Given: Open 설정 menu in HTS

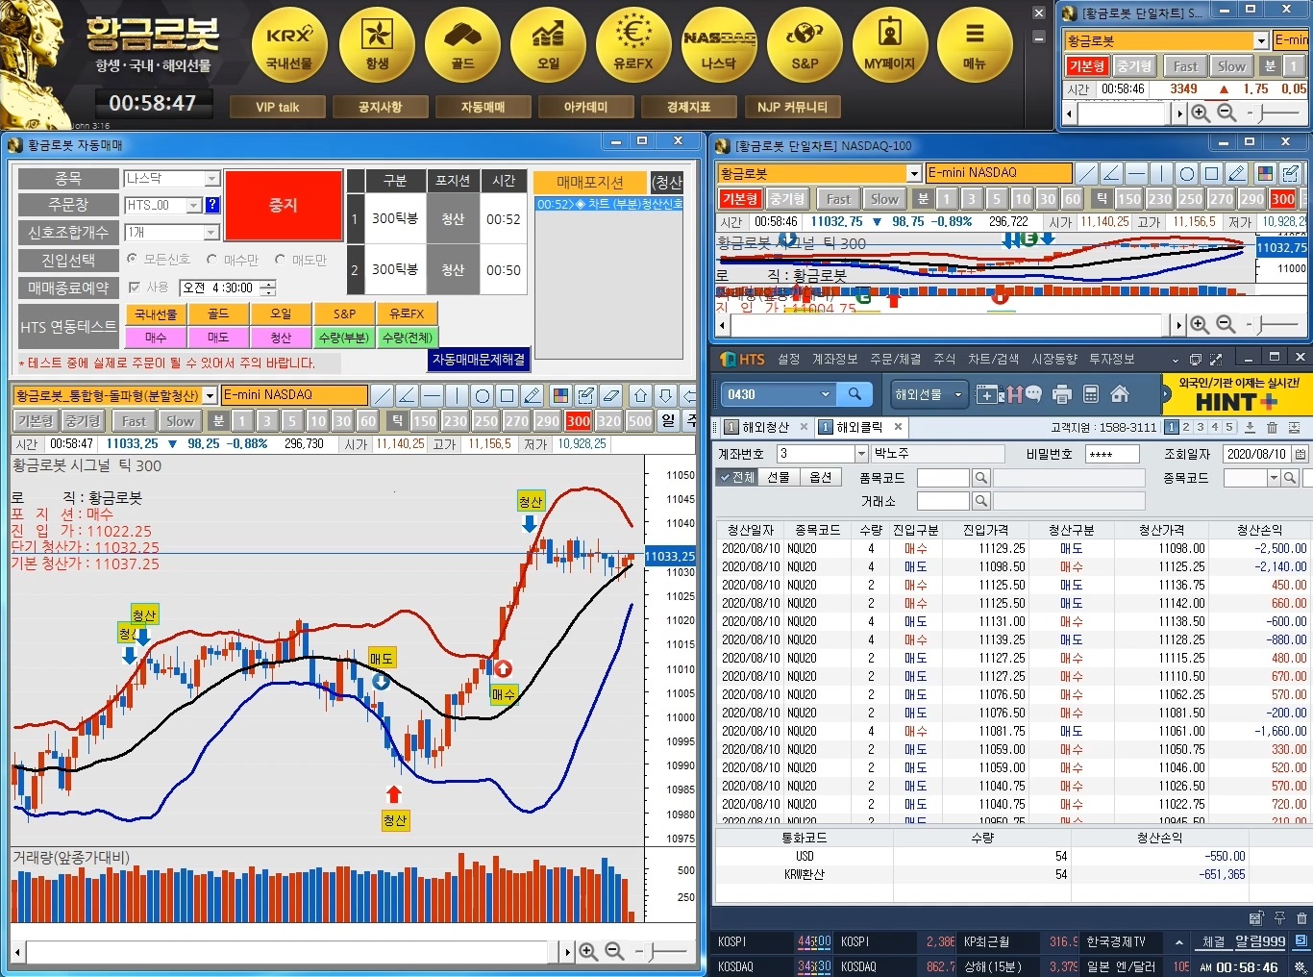Looking at the screenshot, I should click(x=789, y=359).
